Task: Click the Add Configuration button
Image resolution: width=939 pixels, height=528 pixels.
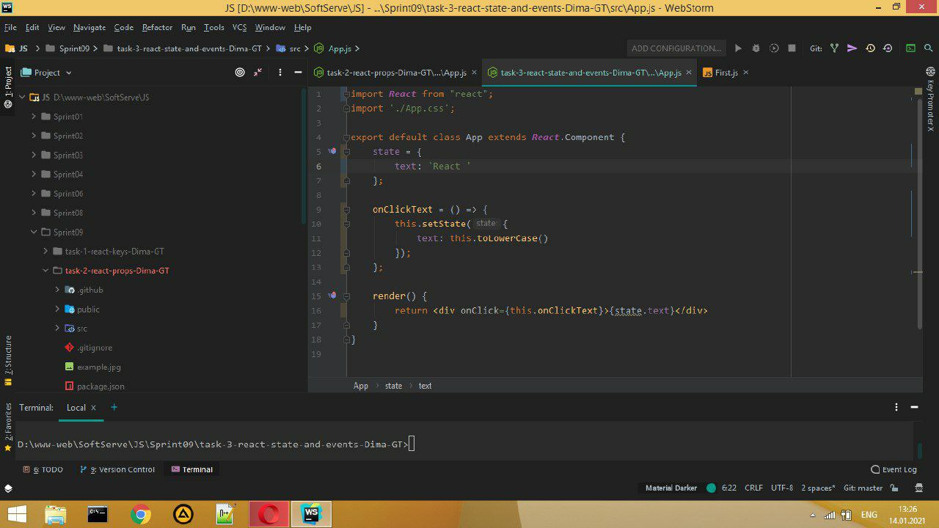Action: 676,48
